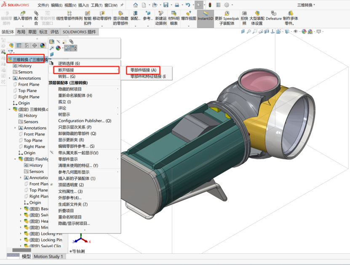The image size is (350, 265).
Task: Open the display style dropdown
Action: [x=291, y=32]
